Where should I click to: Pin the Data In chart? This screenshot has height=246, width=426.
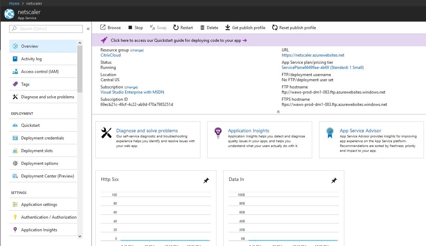coord(334,181)
